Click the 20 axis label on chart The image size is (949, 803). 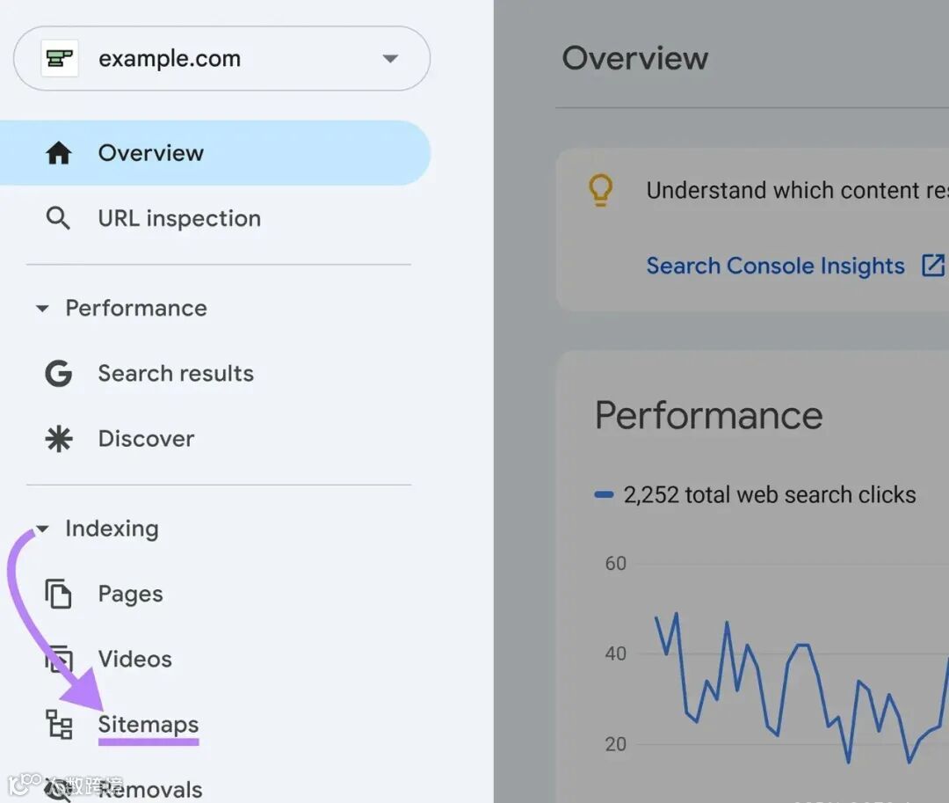click(615, 744)
